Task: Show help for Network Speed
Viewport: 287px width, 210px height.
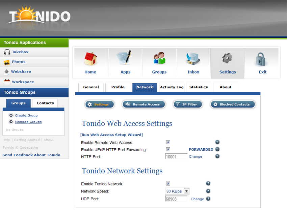Action: pos(208,191)
